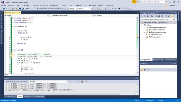This screenshot has width=181, height=102.
Task: Open the ФАЙЛ menu
Action: click(x=3, y=5)
